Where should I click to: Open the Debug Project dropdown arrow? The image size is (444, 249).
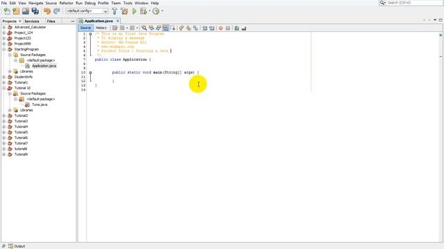[x=150, y=11]
